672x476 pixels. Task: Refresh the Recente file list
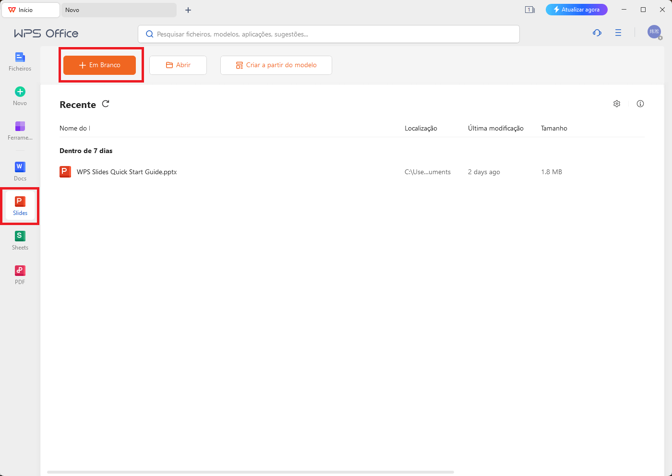(106, 104)
